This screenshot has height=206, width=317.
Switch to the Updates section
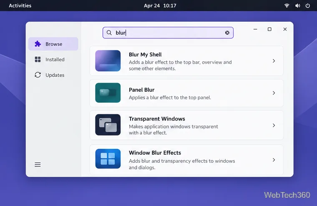click(x=53, y=75)
